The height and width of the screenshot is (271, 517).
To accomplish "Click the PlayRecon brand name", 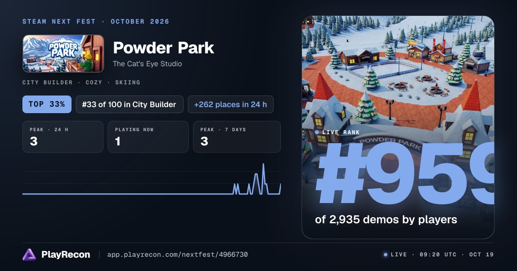I will (66, 255).
